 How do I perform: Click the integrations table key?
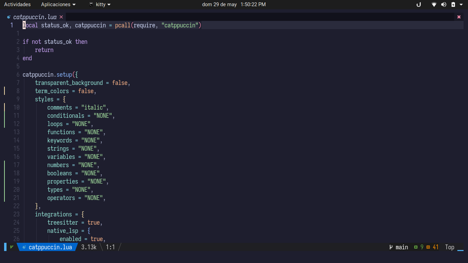(53, 214)
